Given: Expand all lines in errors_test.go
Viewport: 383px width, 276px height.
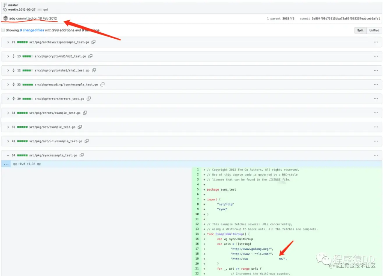Looking at the screenshot, I should (13, 99).
